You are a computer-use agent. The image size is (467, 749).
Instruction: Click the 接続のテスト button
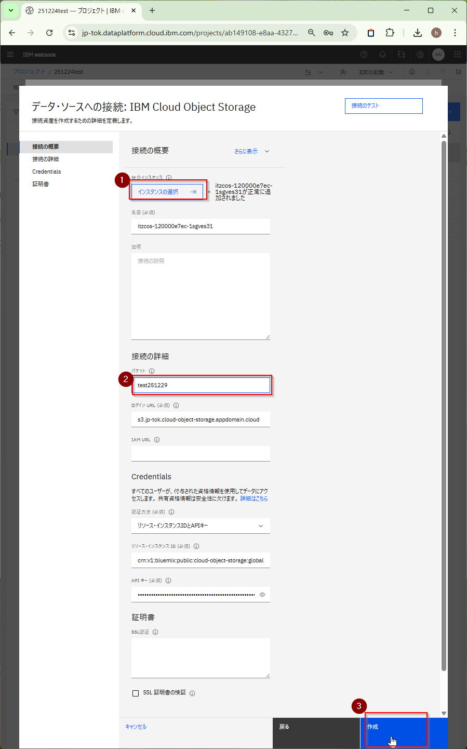383,106
